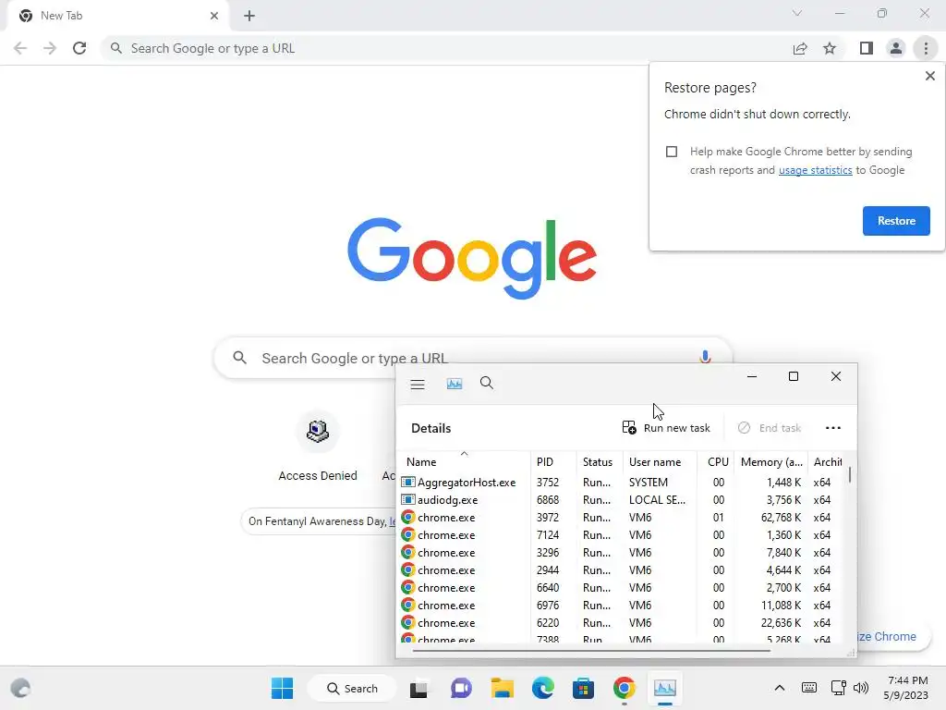
Task: Click End task in Task Manager
Action: coord(770,428)
